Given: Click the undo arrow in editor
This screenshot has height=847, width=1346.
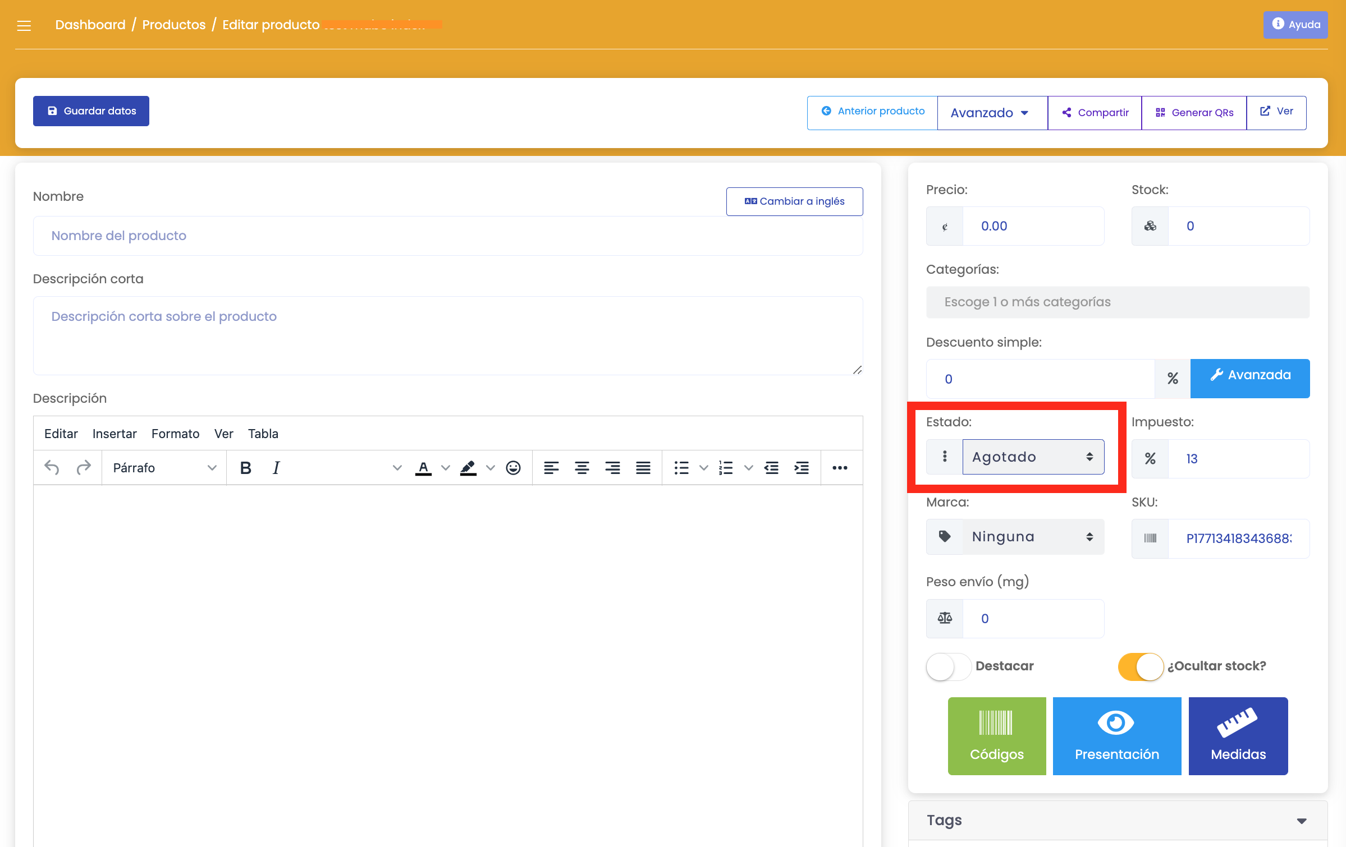Looking at the screenshot, I should (52, 467).
